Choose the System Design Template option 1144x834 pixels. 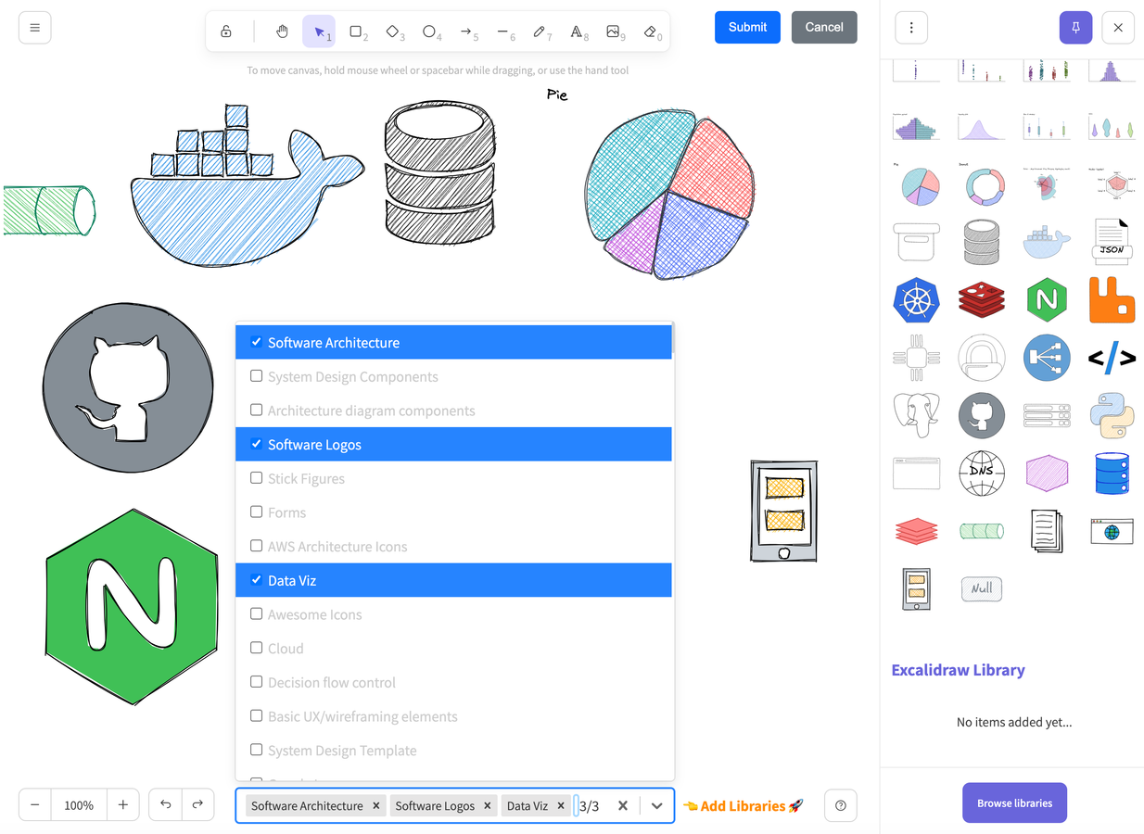tap(453, 751)
